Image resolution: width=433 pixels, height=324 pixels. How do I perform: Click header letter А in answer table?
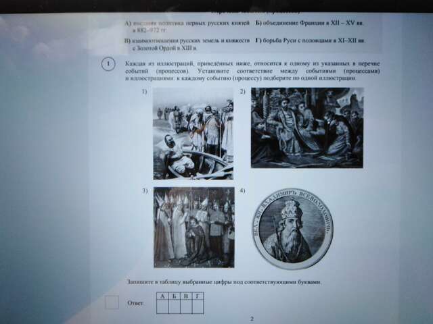pyautogui.click(x=162, y=296)
